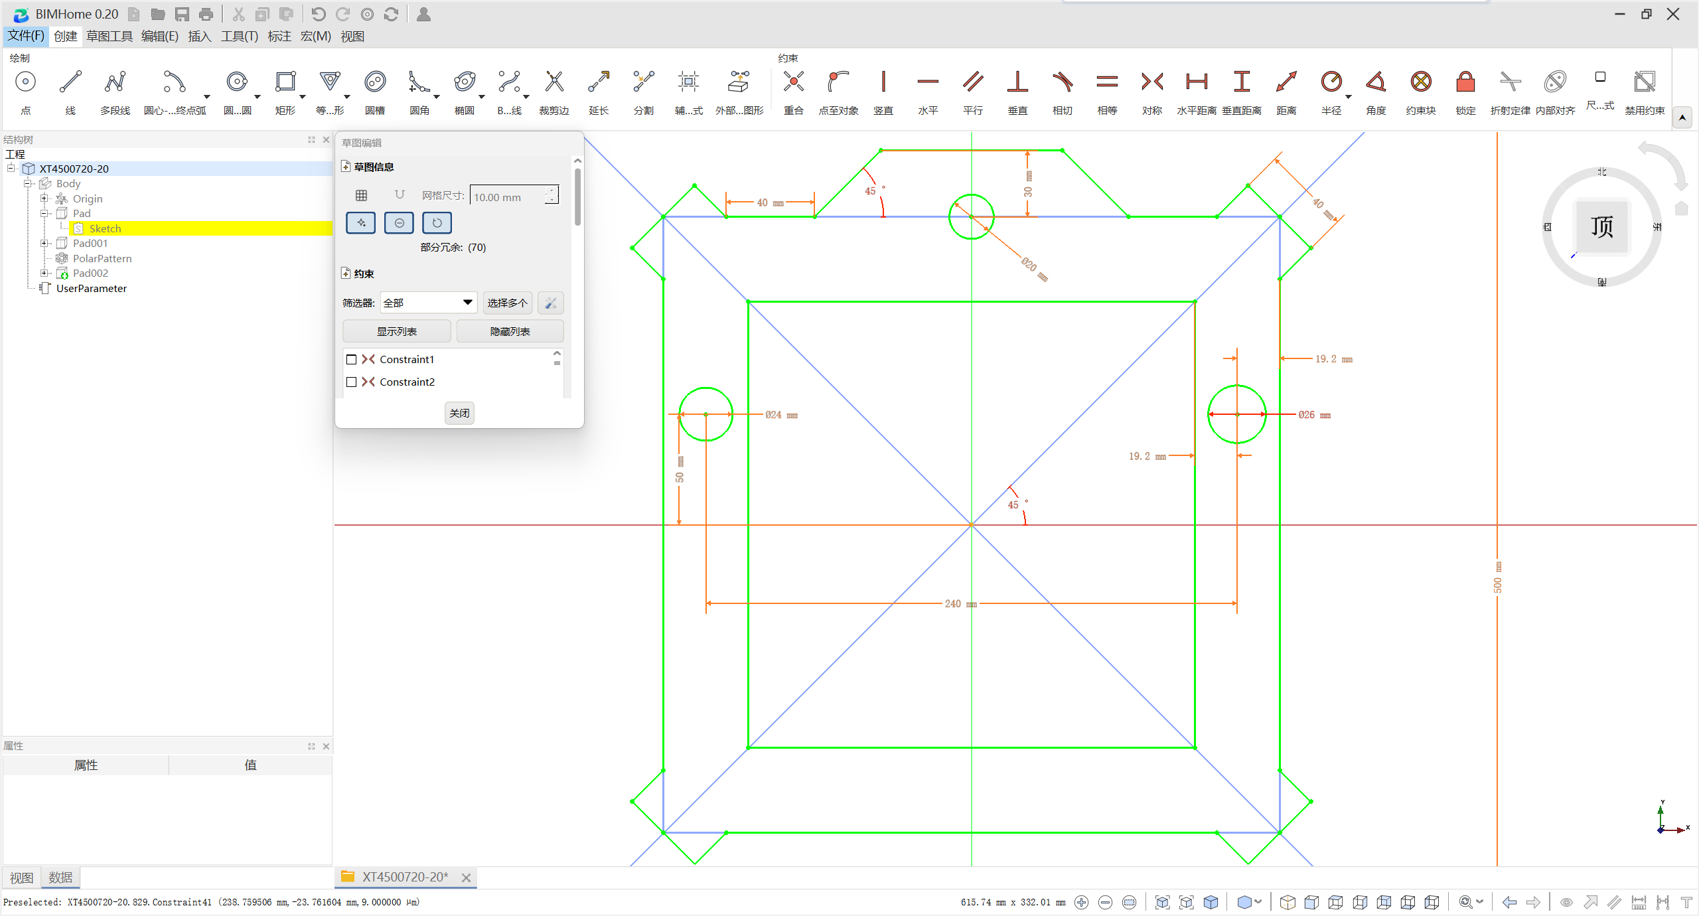Click the sketch editor panel vertical scrollbar
Viewport: 1699px width, 916px height.
click(x=577, y=196)
